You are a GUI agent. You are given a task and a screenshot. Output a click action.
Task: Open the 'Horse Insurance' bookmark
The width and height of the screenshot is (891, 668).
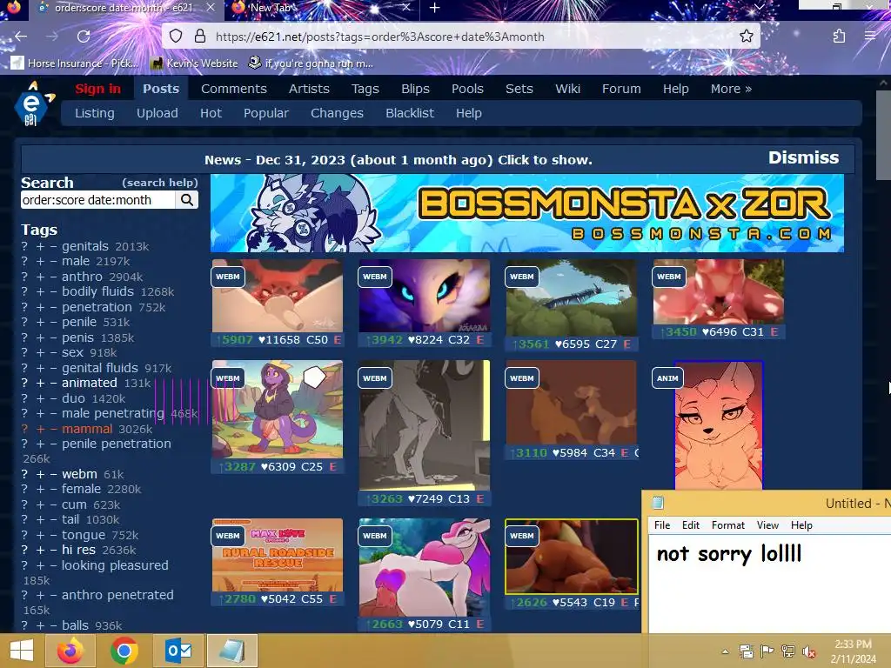pos(75,63)
